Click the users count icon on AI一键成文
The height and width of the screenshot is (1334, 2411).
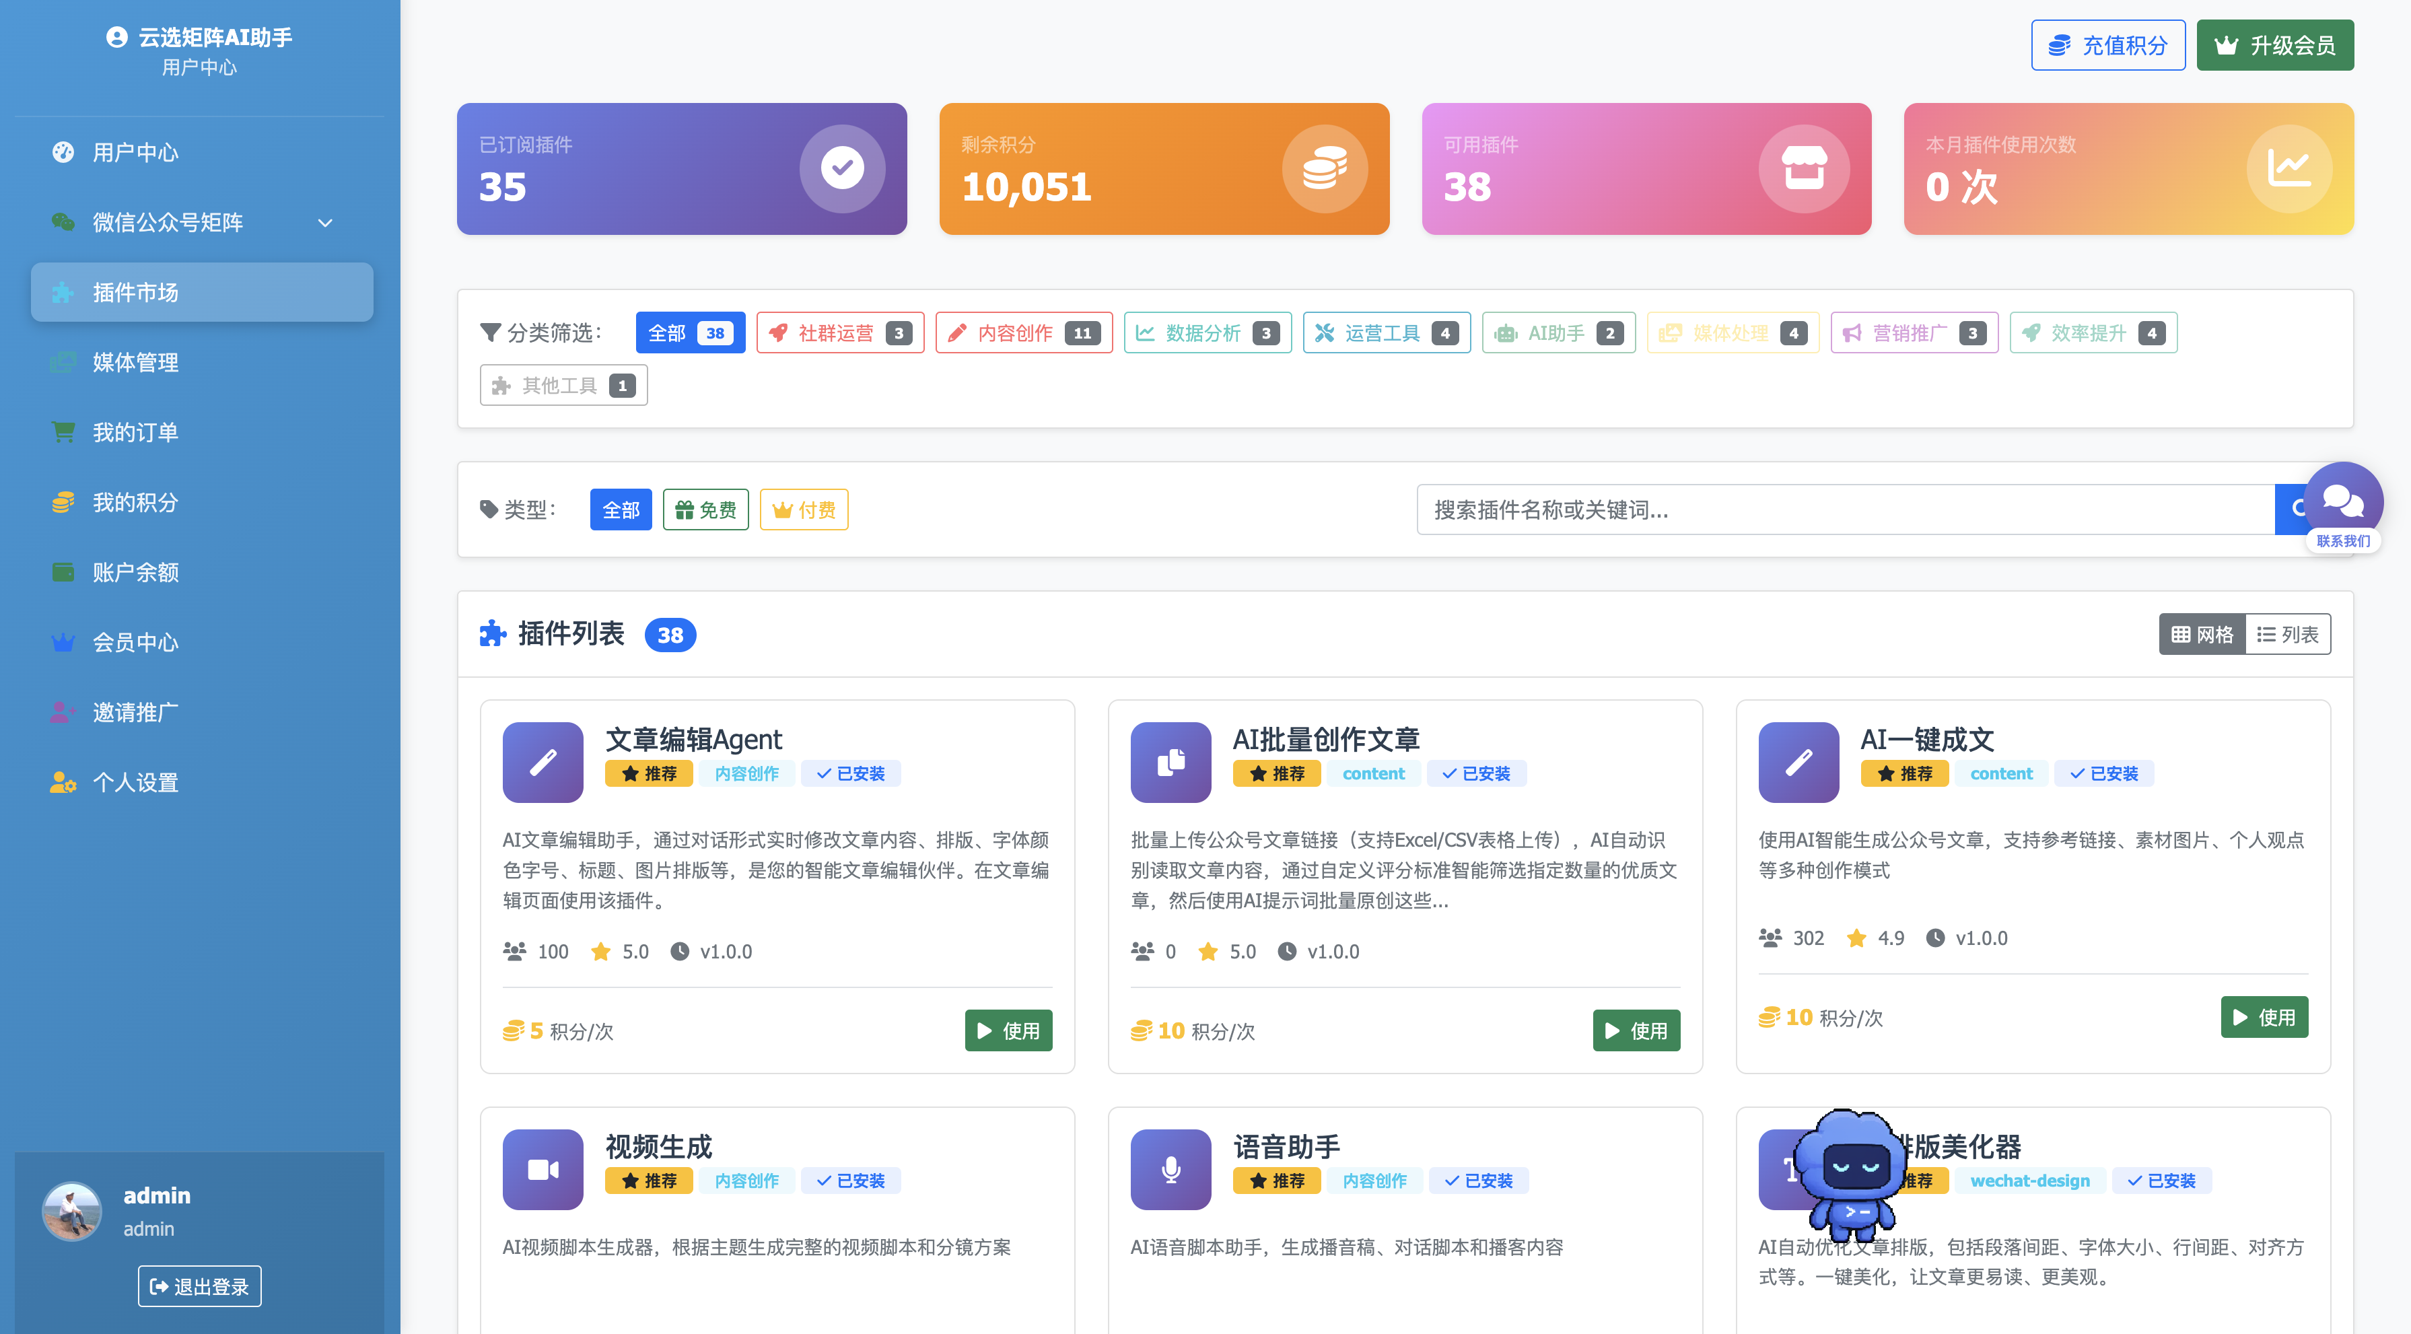(1770, 937)
